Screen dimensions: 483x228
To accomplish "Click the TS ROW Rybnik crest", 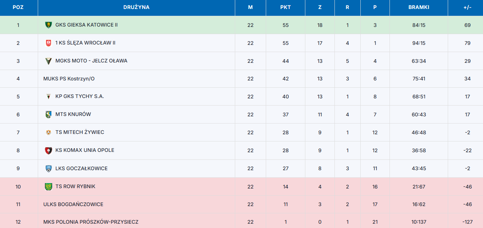I will pos(48,187).
